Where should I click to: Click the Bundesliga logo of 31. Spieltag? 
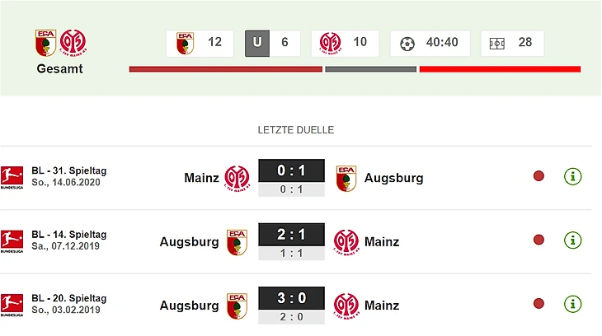pos(12,177)
